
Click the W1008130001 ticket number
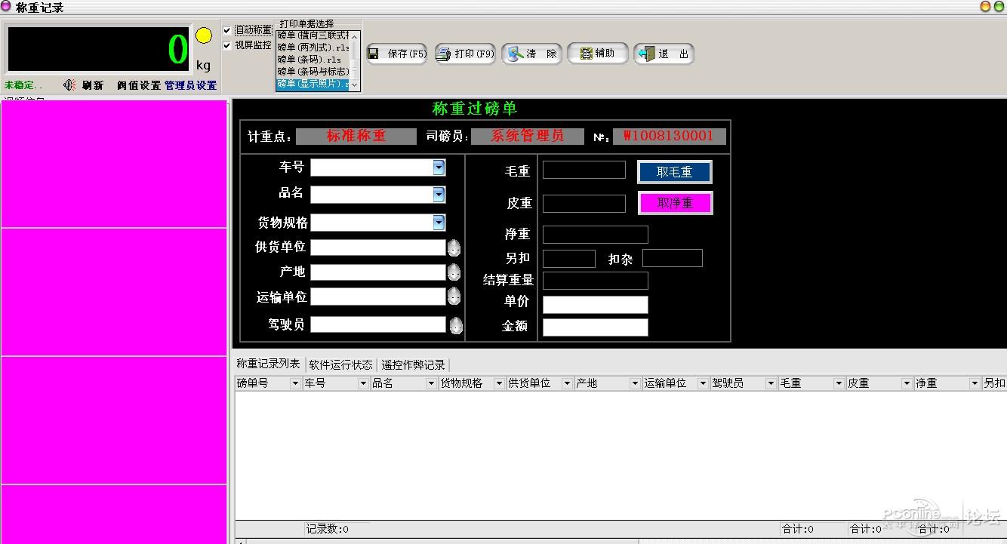(669, 137)
